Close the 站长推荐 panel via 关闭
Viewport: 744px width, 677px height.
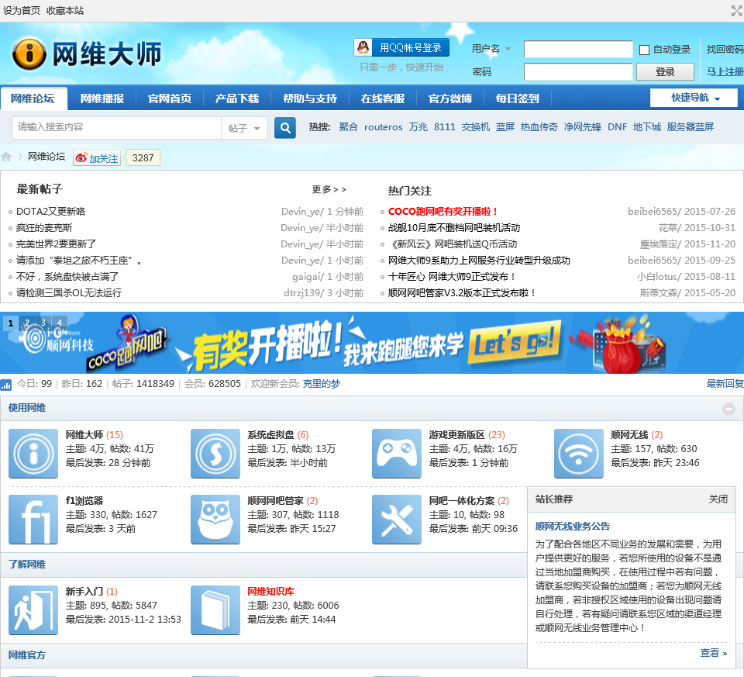click(x=718, y=499)
